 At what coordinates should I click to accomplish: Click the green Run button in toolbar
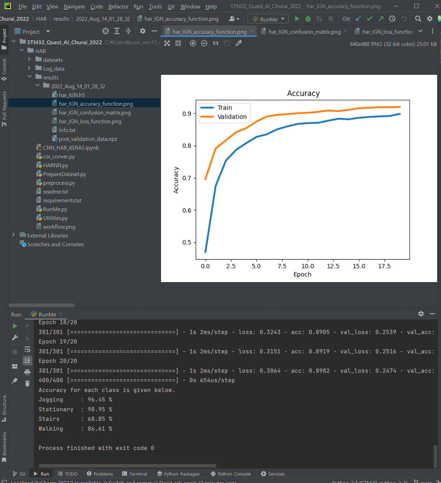[297, 19]
